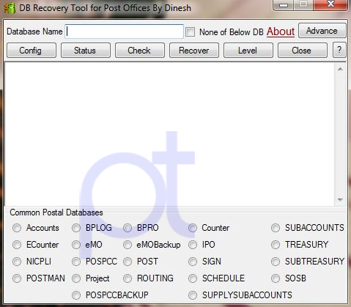
Task: Select the SCHEDULE radio button
Action: pyautogui.click(x=193, y=278)
